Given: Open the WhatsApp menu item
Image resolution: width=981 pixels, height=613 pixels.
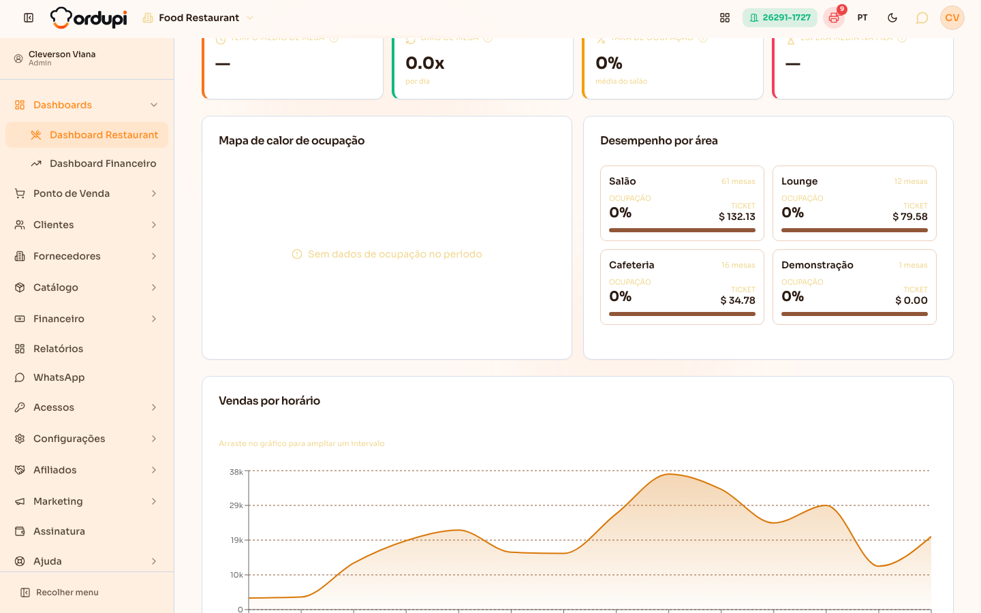Looking at the screenshot, I should (x=87, y=377).
